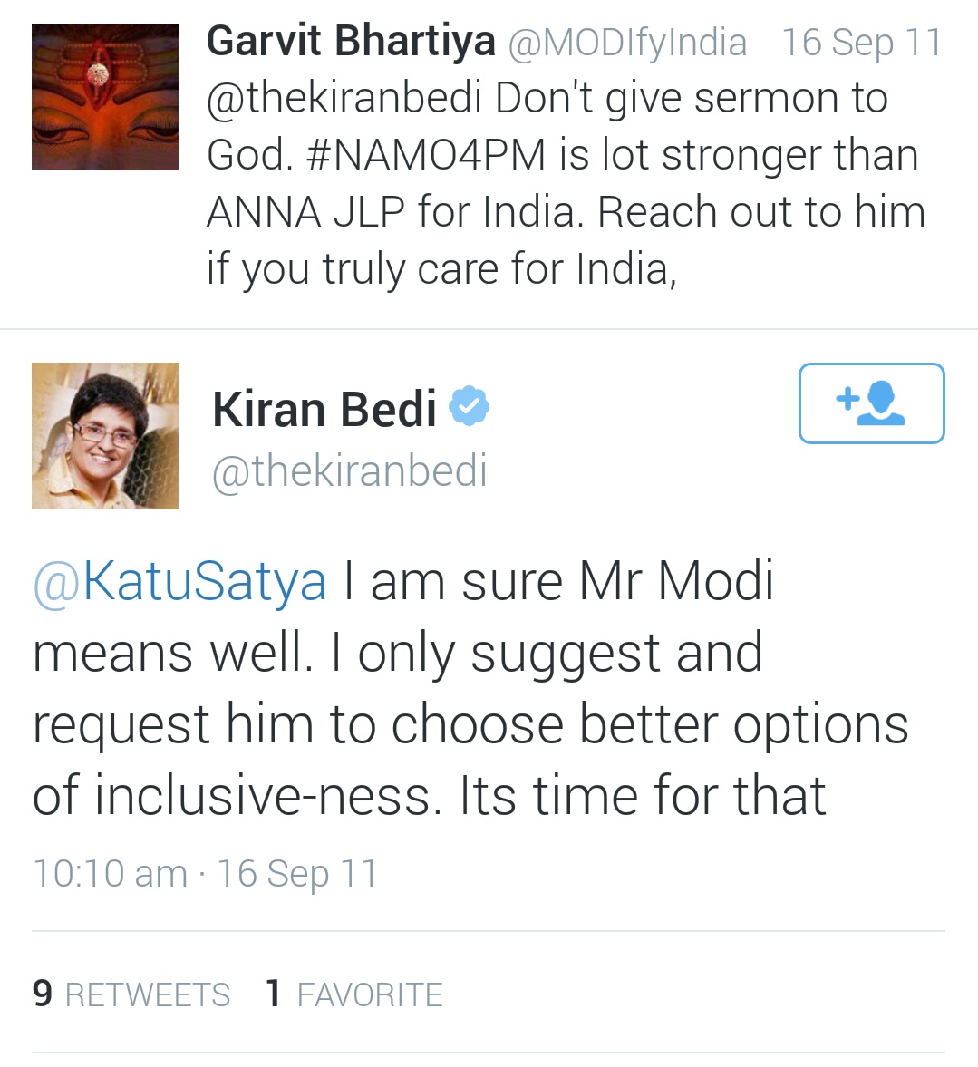
Task: Tap the Garvit Bhartiya display name
Action: [x=351, y=42]
